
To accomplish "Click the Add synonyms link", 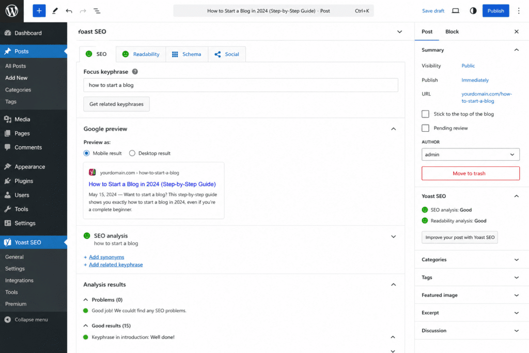I will click(x=106, y=257).
